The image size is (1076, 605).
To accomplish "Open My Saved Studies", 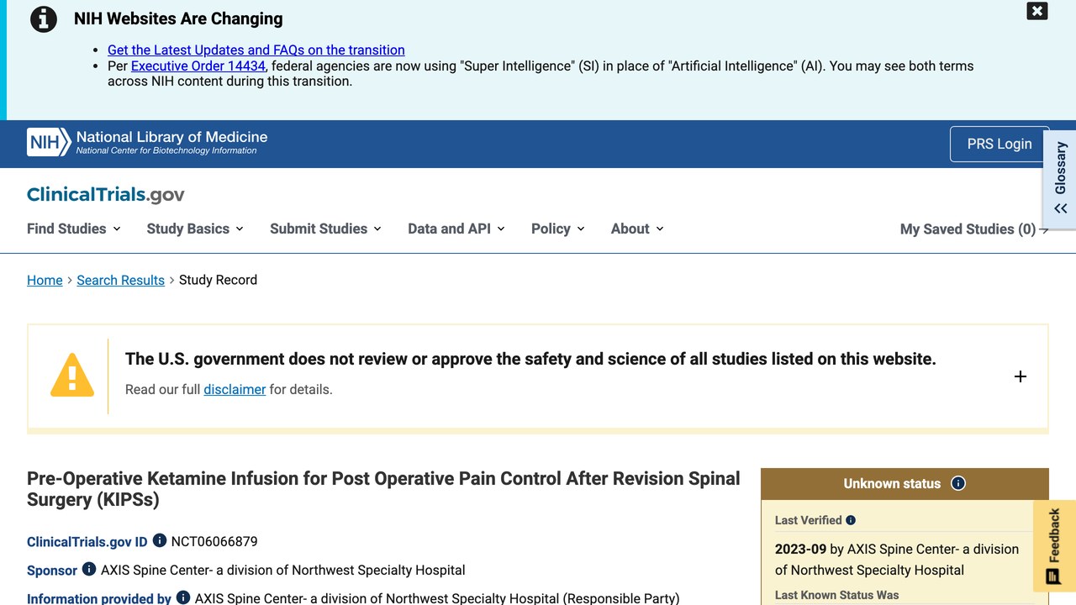I will click(x=974, y=229).
